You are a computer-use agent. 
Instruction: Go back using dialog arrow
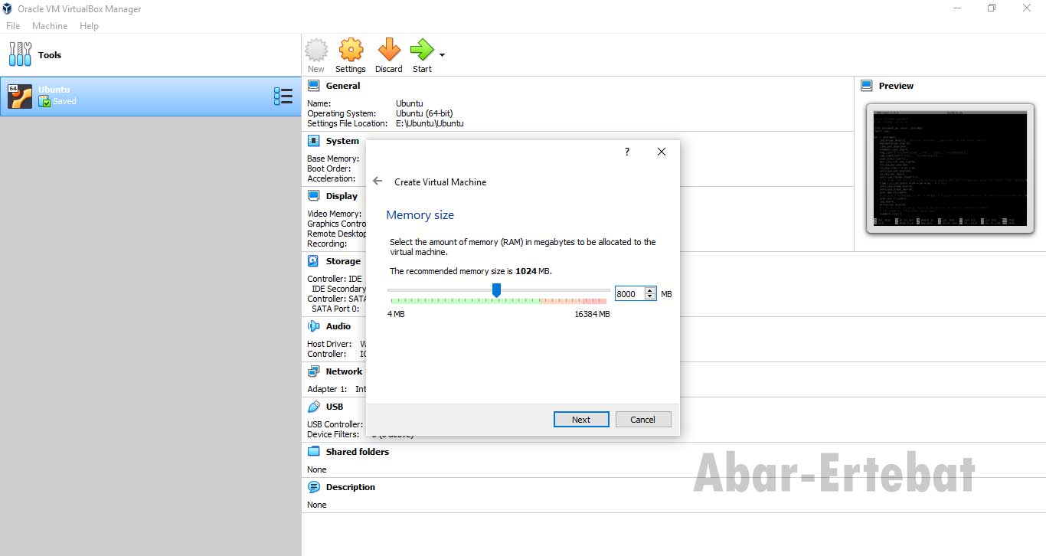[x=378, y=182]
